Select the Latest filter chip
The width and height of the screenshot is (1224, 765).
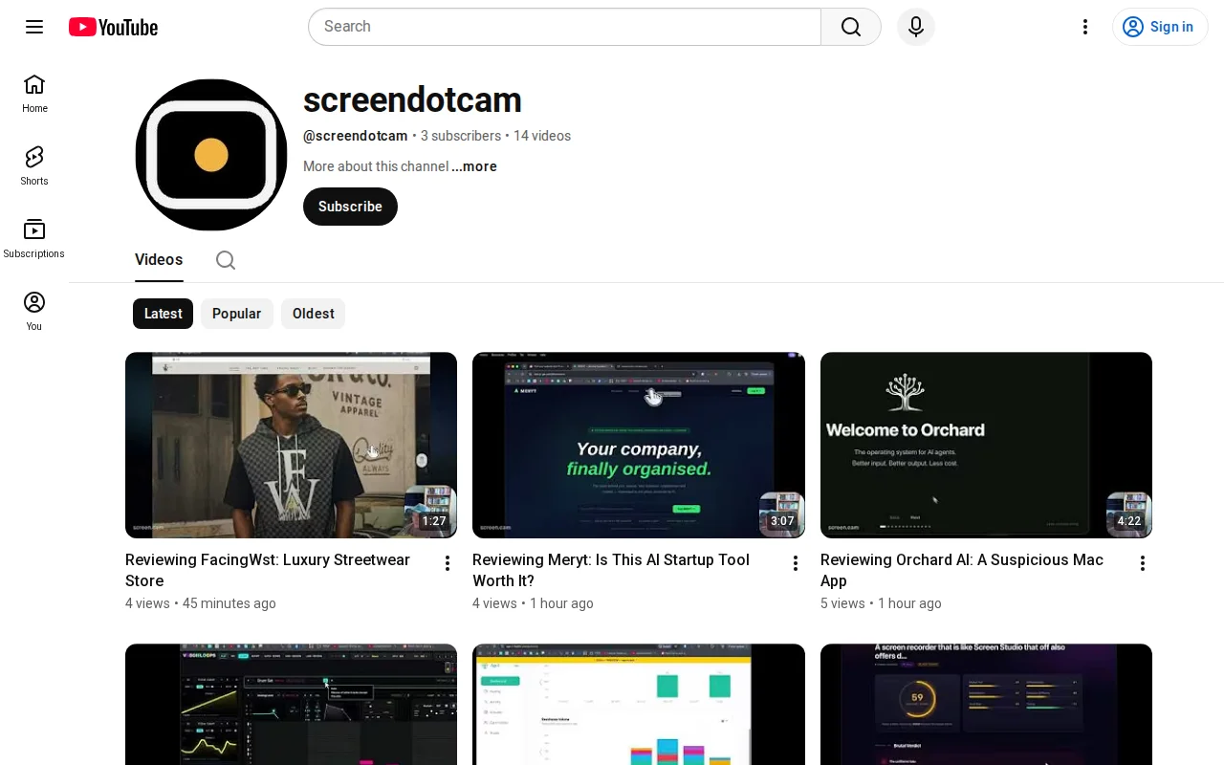click(x=163, y=314)
